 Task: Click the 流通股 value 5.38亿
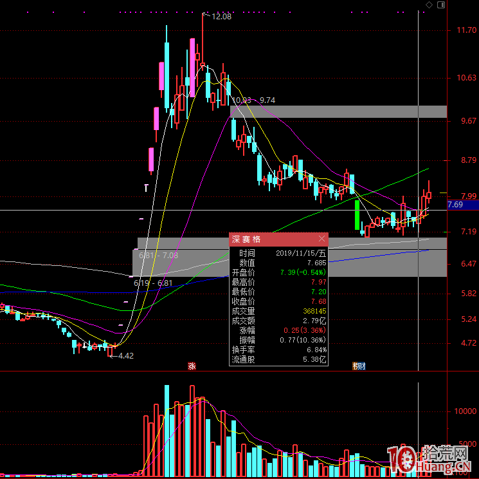tap(314, 359)
